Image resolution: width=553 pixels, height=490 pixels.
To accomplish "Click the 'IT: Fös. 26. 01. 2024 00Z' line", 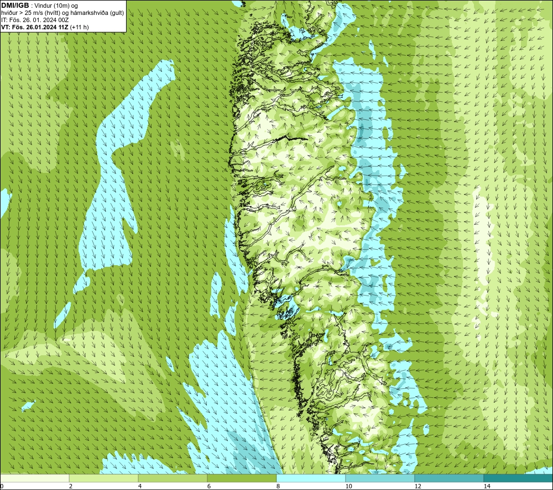I will click(x=35, y=20).
